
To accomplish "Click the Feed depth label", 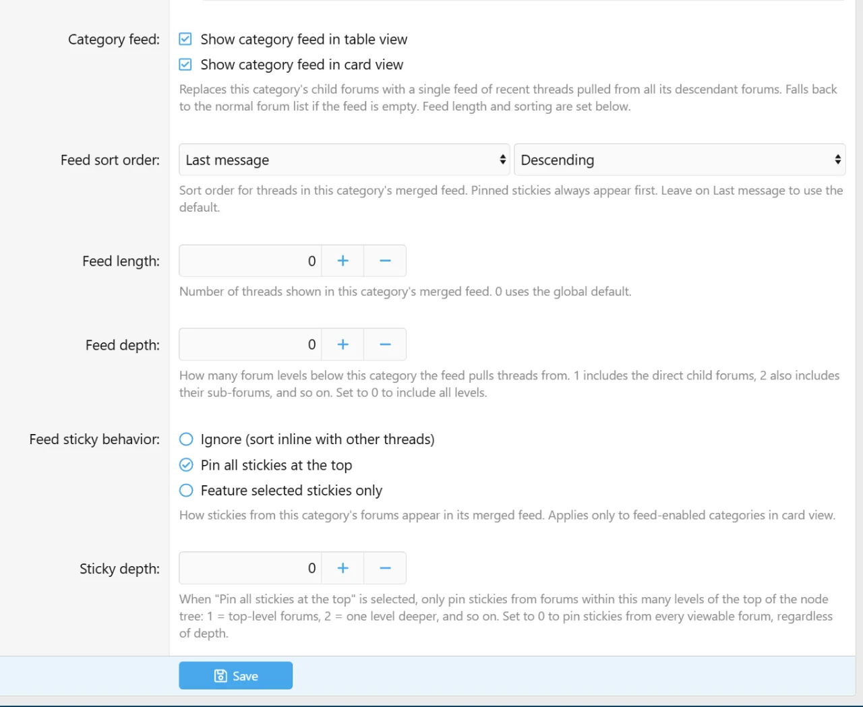I will 123,345.
